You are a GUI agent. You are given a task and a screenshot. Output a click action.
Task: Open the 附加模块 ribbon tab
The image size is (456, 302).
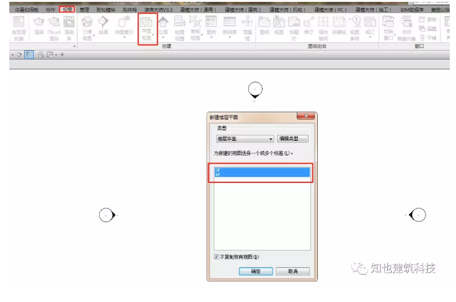tap(106, 9)
